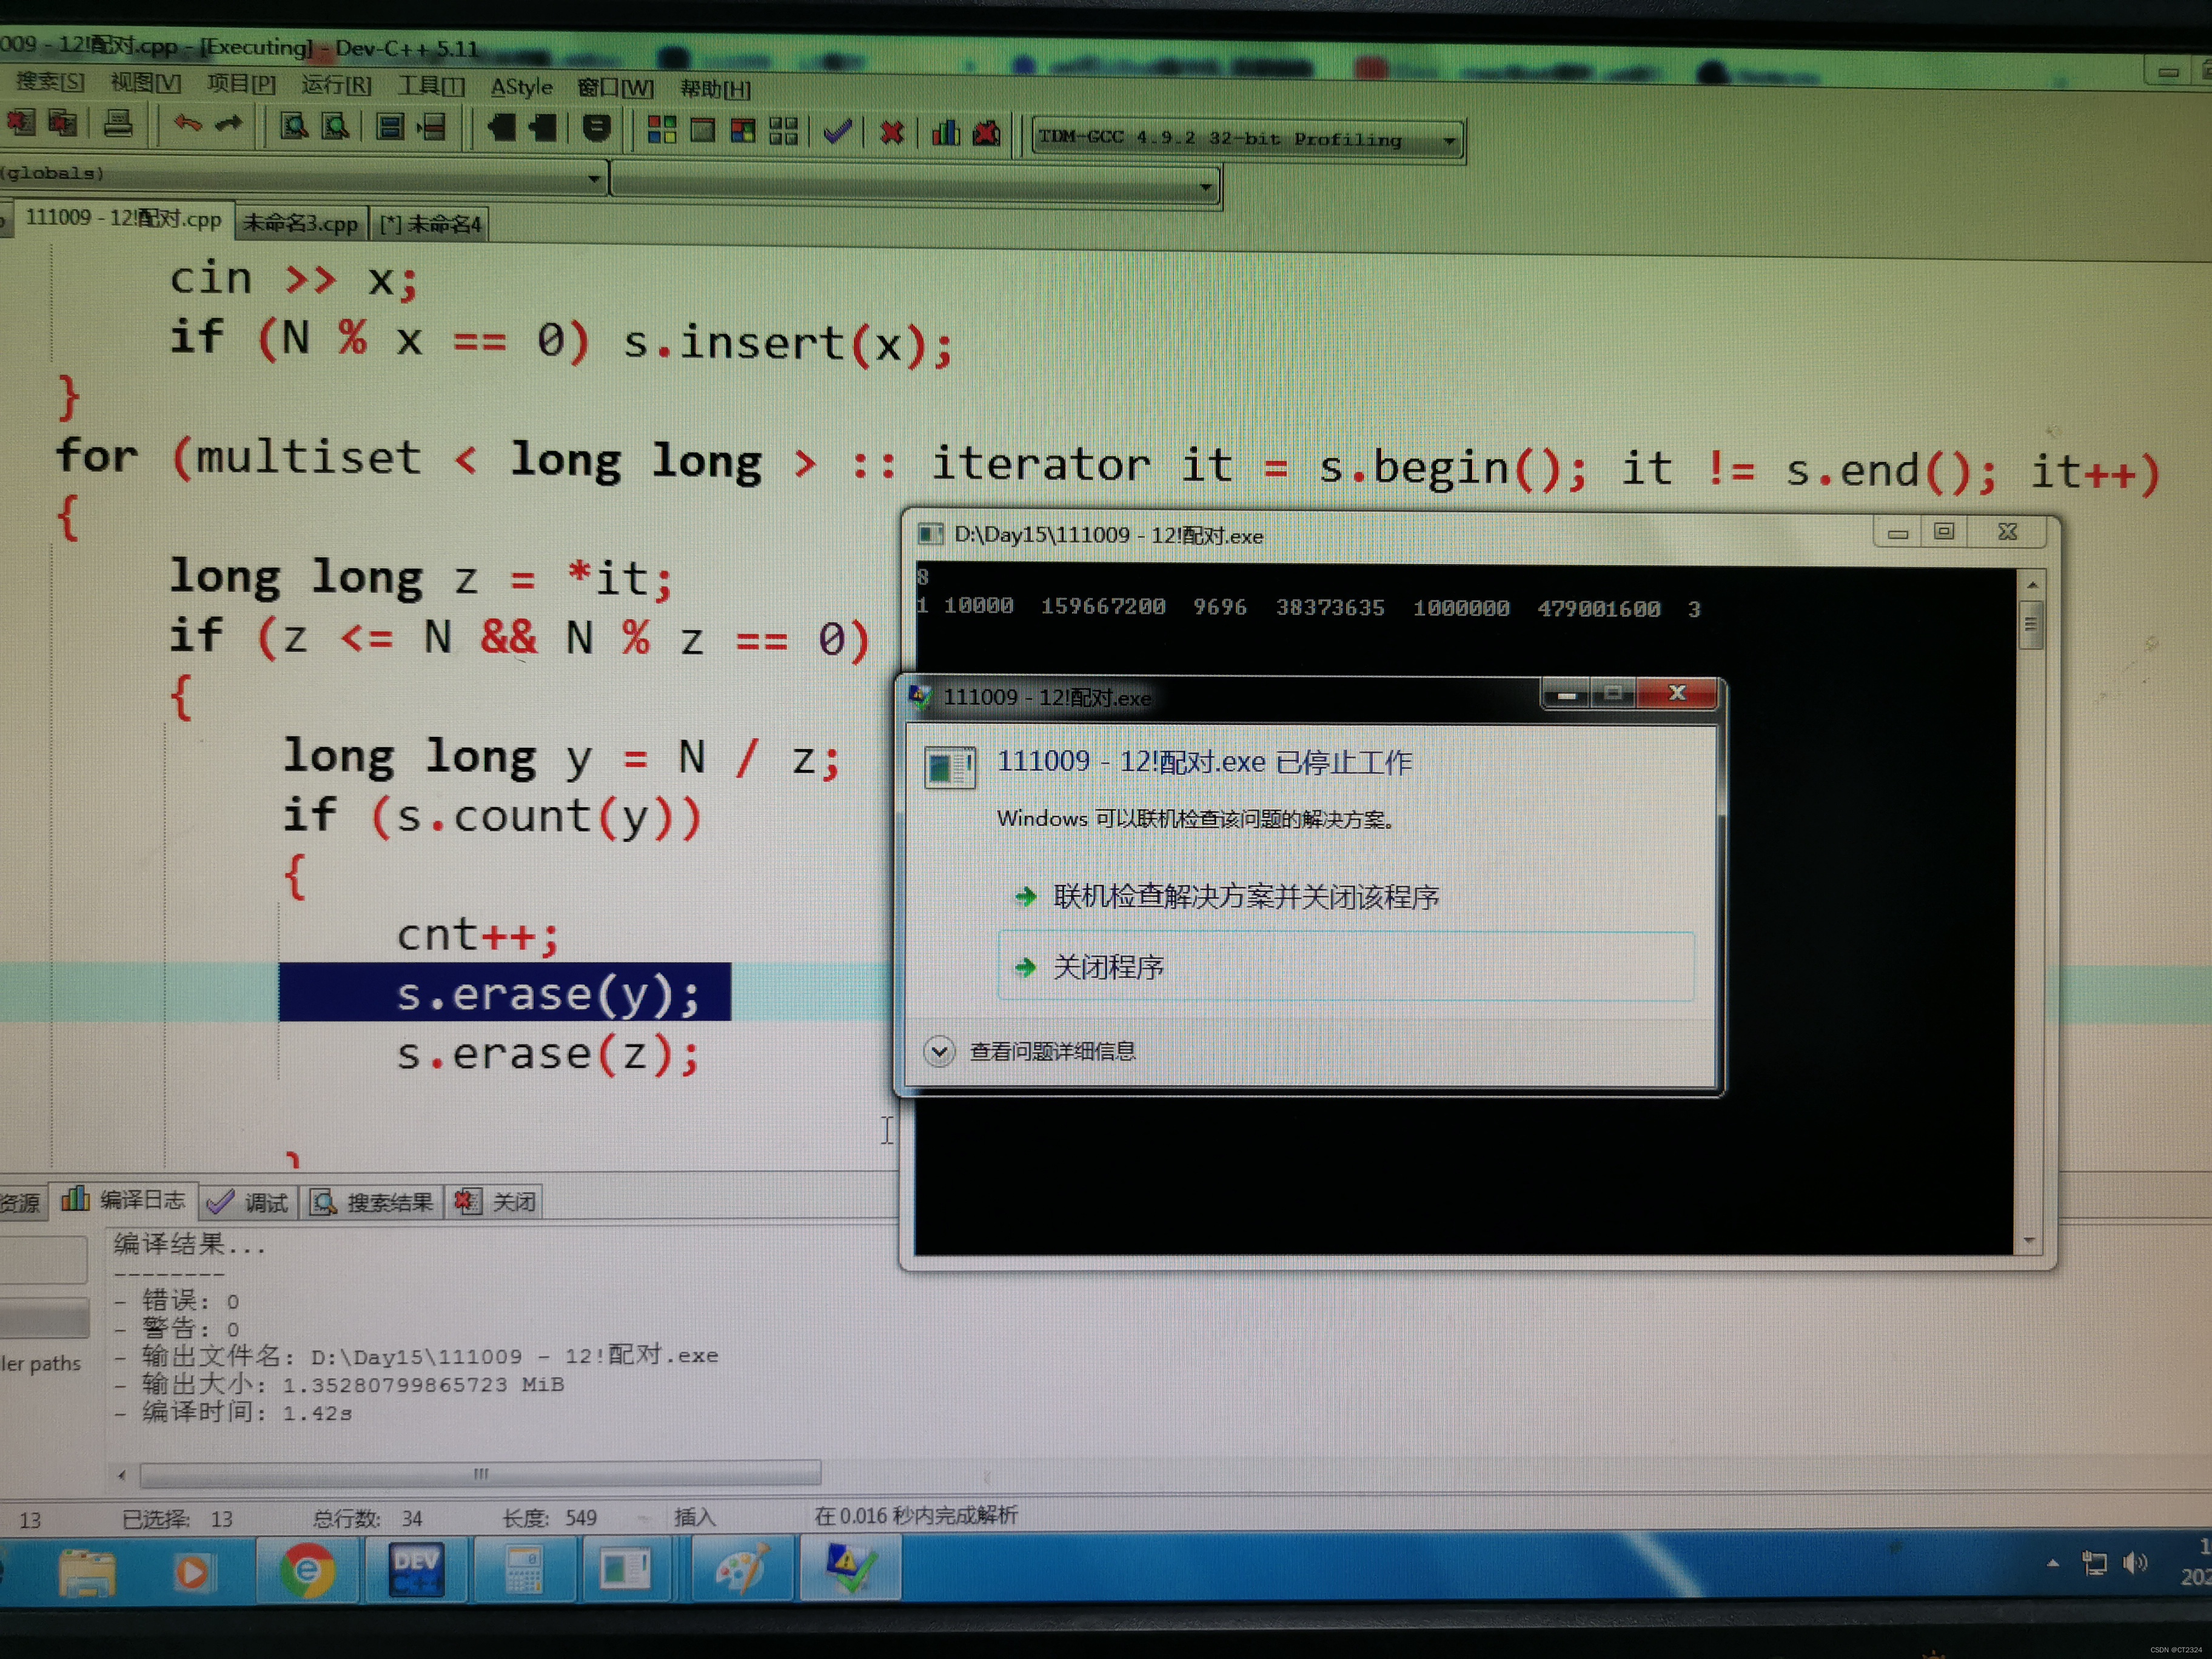Viewport: 2212px width, 1659px height.
Task: Click the delete profiling information icon
Action: (987, 133)
